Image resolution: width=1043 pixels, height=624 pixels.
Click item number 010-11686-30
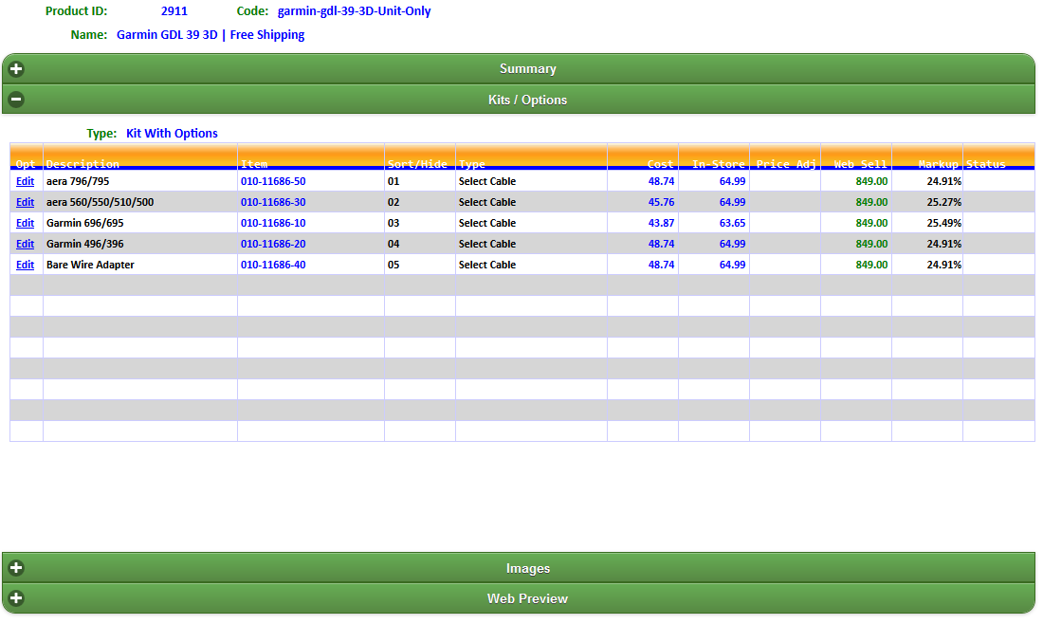click(x=273, y=202)
